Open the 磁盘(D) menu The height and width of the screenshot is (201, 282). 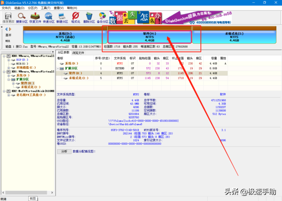19,8
